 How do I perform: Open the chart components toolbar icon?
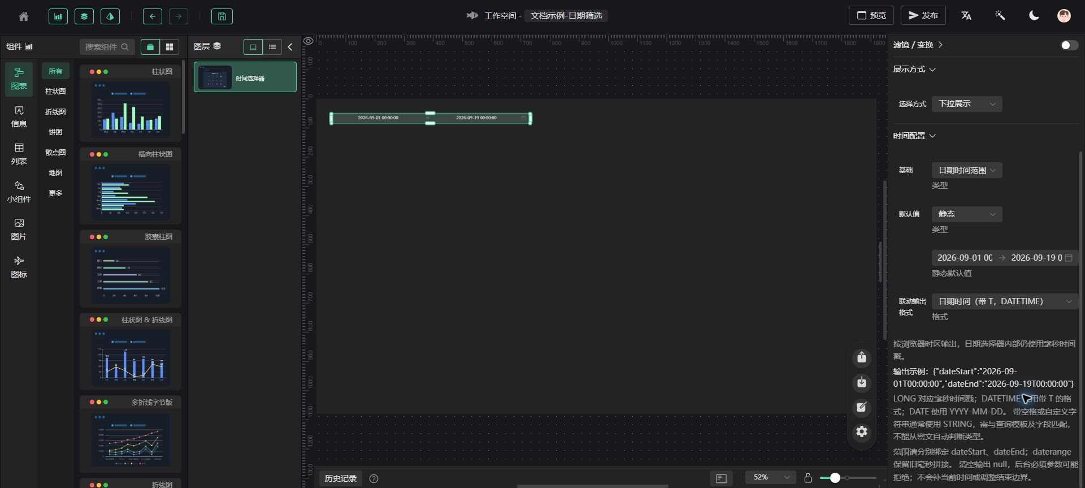click(58, 16)
